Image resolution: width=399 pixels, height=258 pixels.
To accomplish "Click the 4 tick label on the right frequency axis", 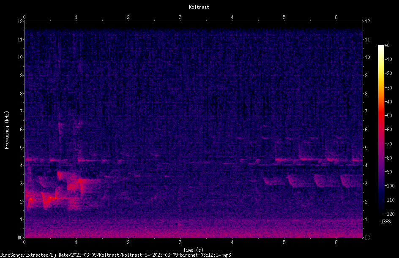I will (x=366, y=166).
